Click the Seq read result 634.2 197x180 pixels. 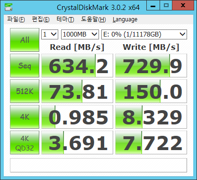77,66
